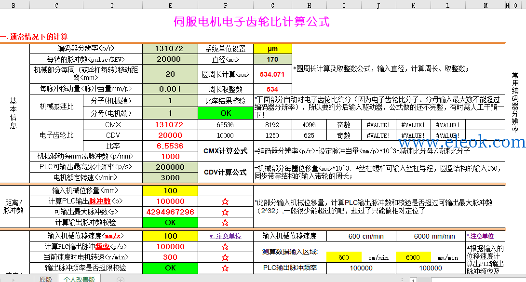Click the 1250 cell in the CDV row
The width and height of the screenshot is (526, 282).
pyautogui.click(x=272, y=135)
